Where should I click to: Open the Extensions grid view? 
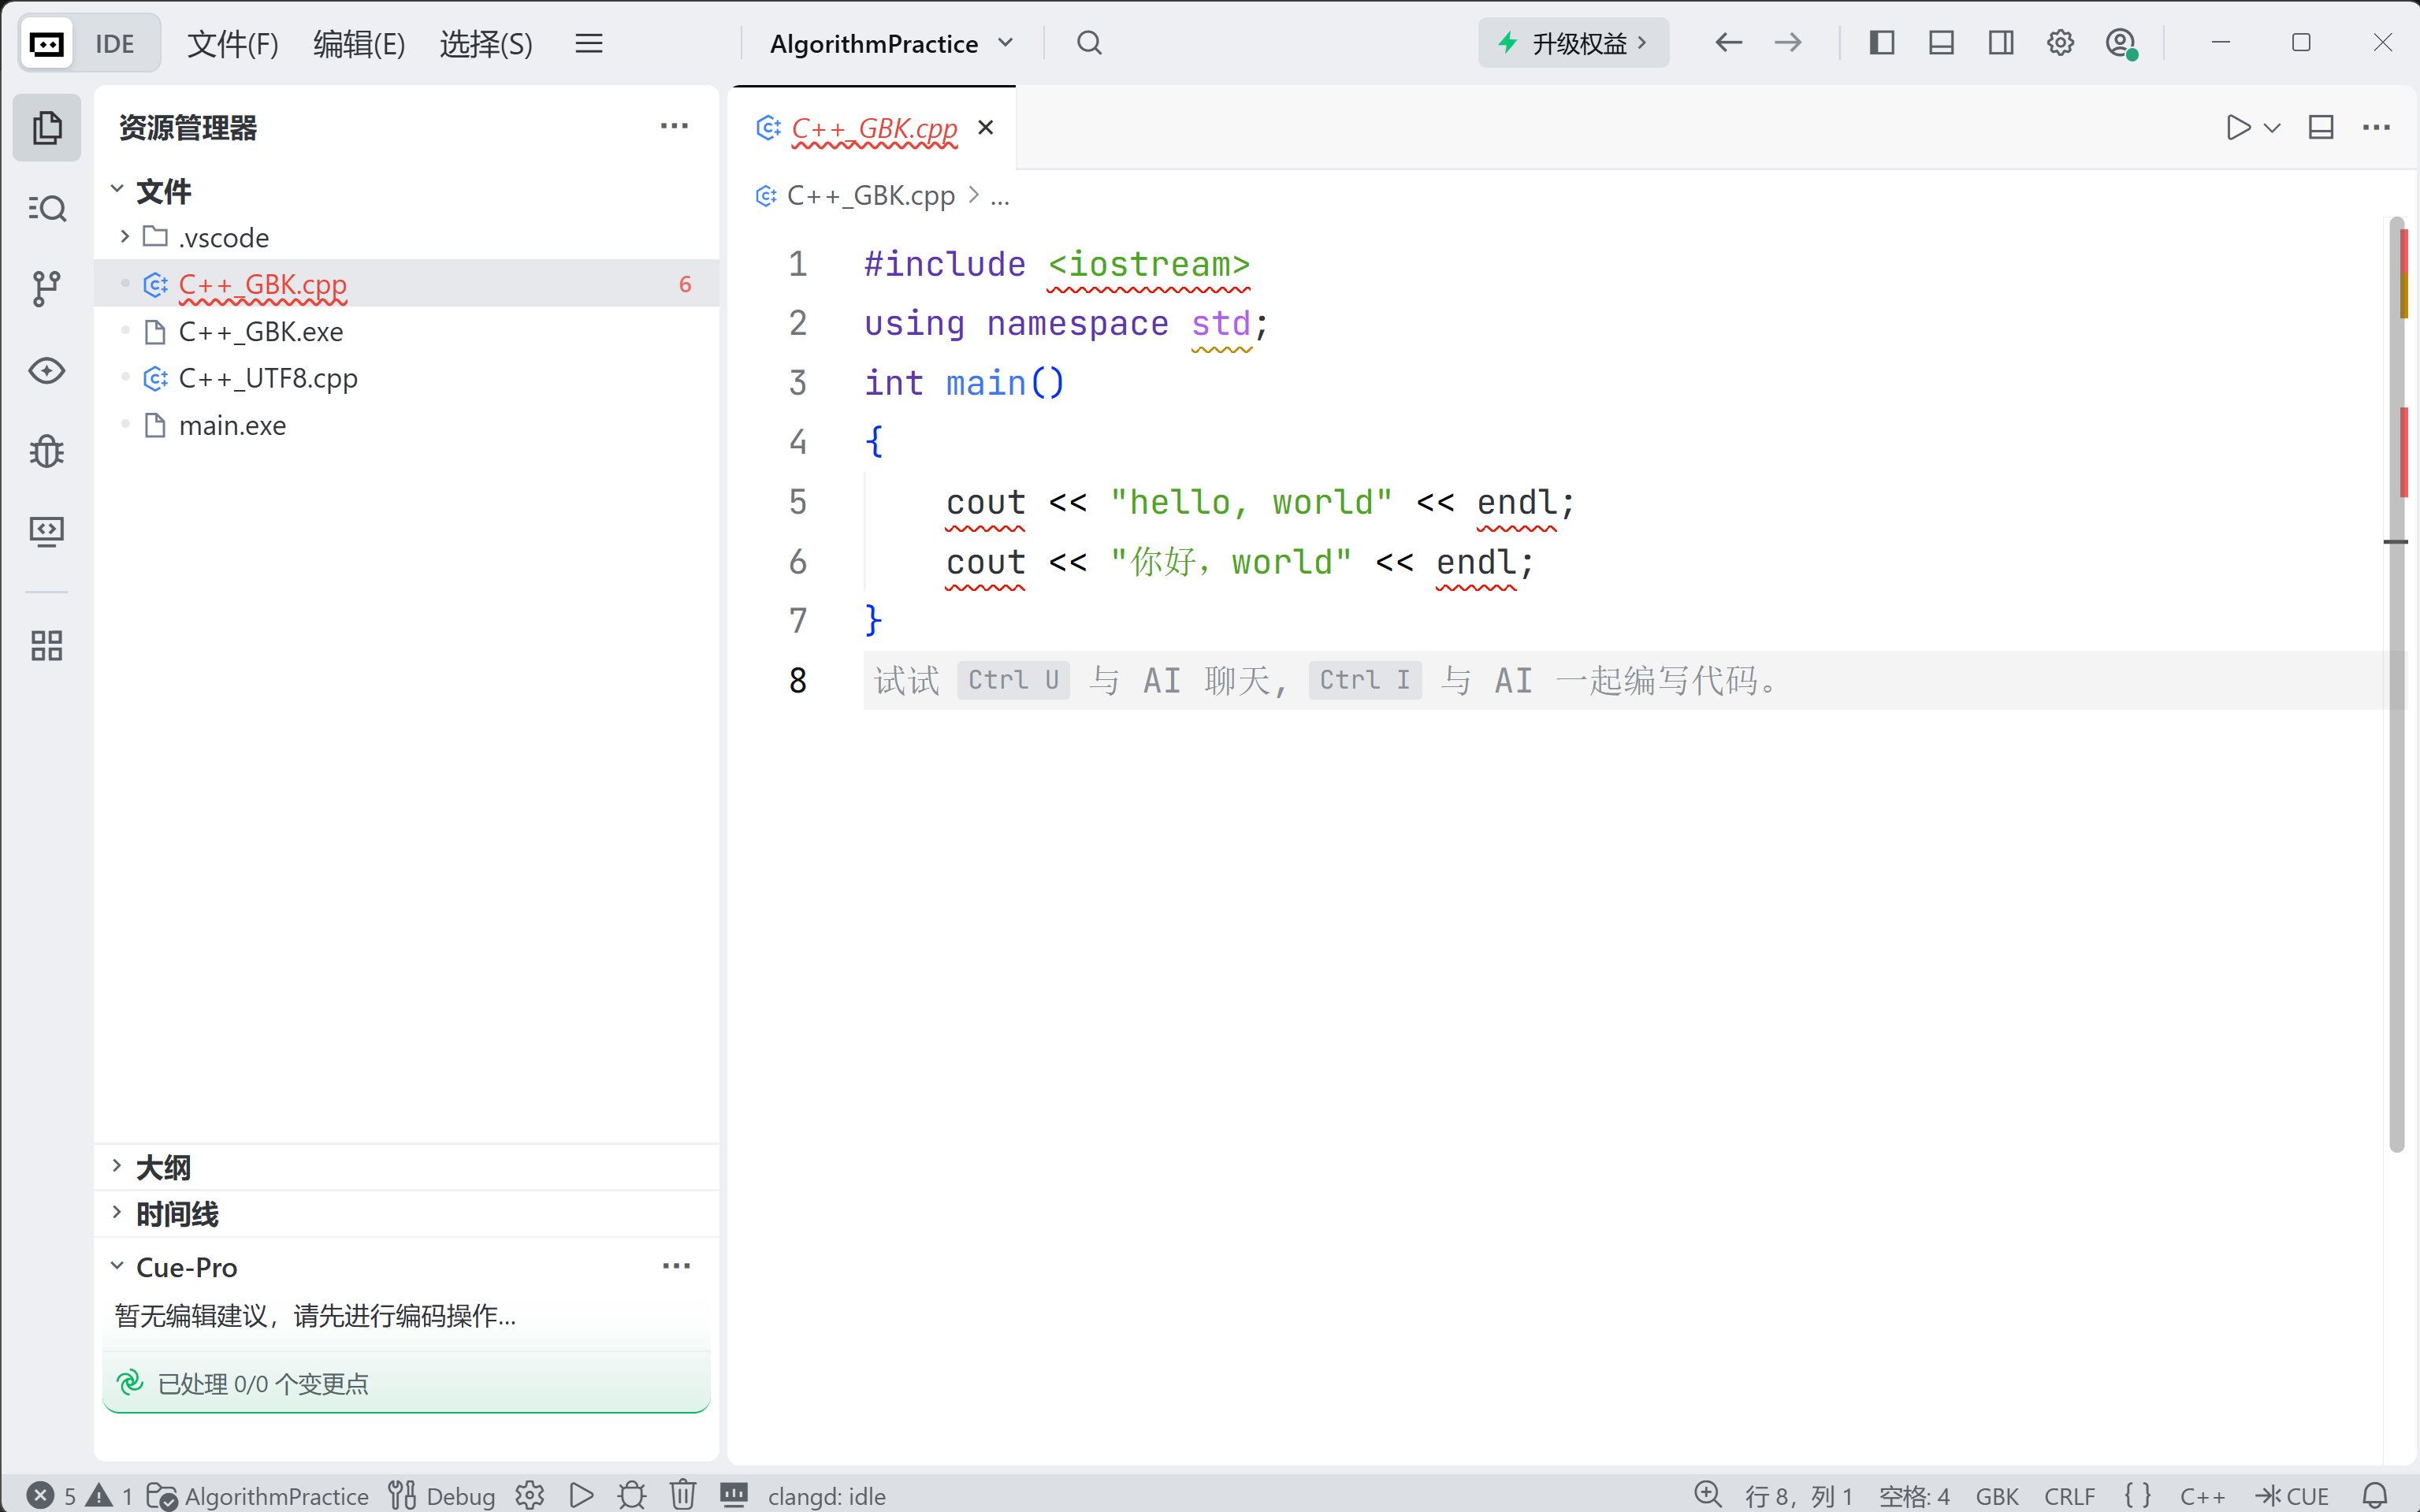point(47,646)
